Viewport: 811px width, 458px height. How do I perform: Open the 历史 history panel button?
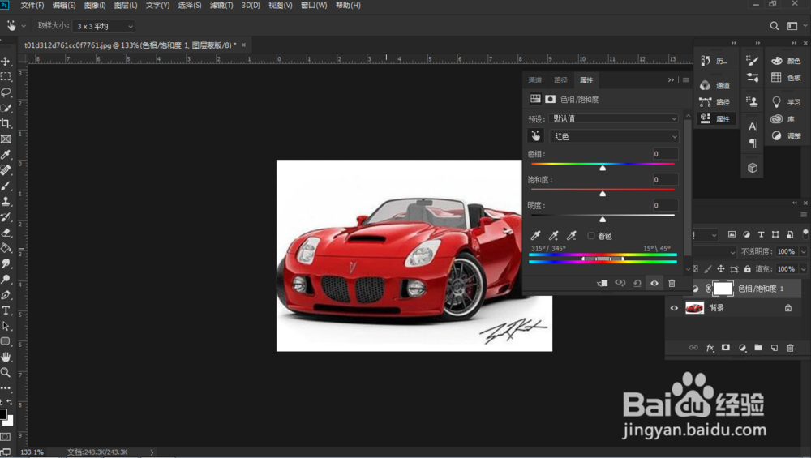coord(714,61)
